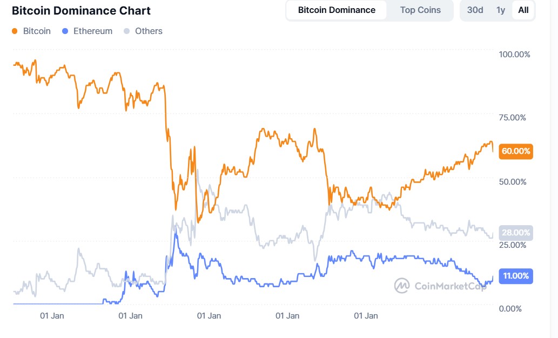Screen dimensions: 558x338
Task: Toggle the Ethereum series in legend
Action: (x=93, y=31)
